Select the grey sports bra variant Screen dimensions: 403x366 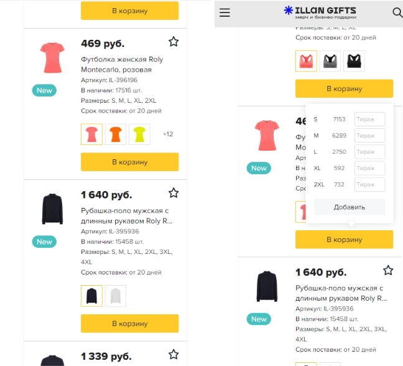coord(330,61)
